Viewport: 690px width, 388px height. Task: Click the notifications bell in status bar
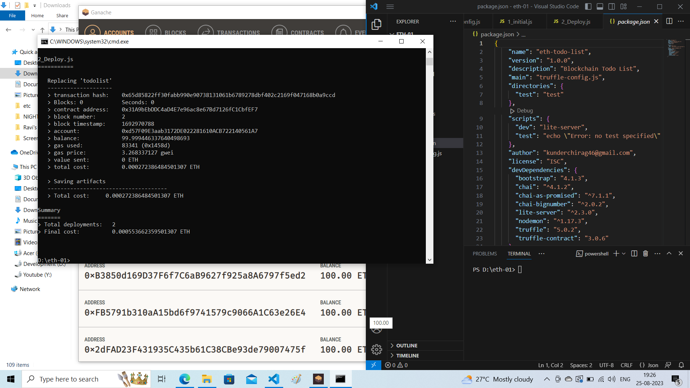pos(681,365)
